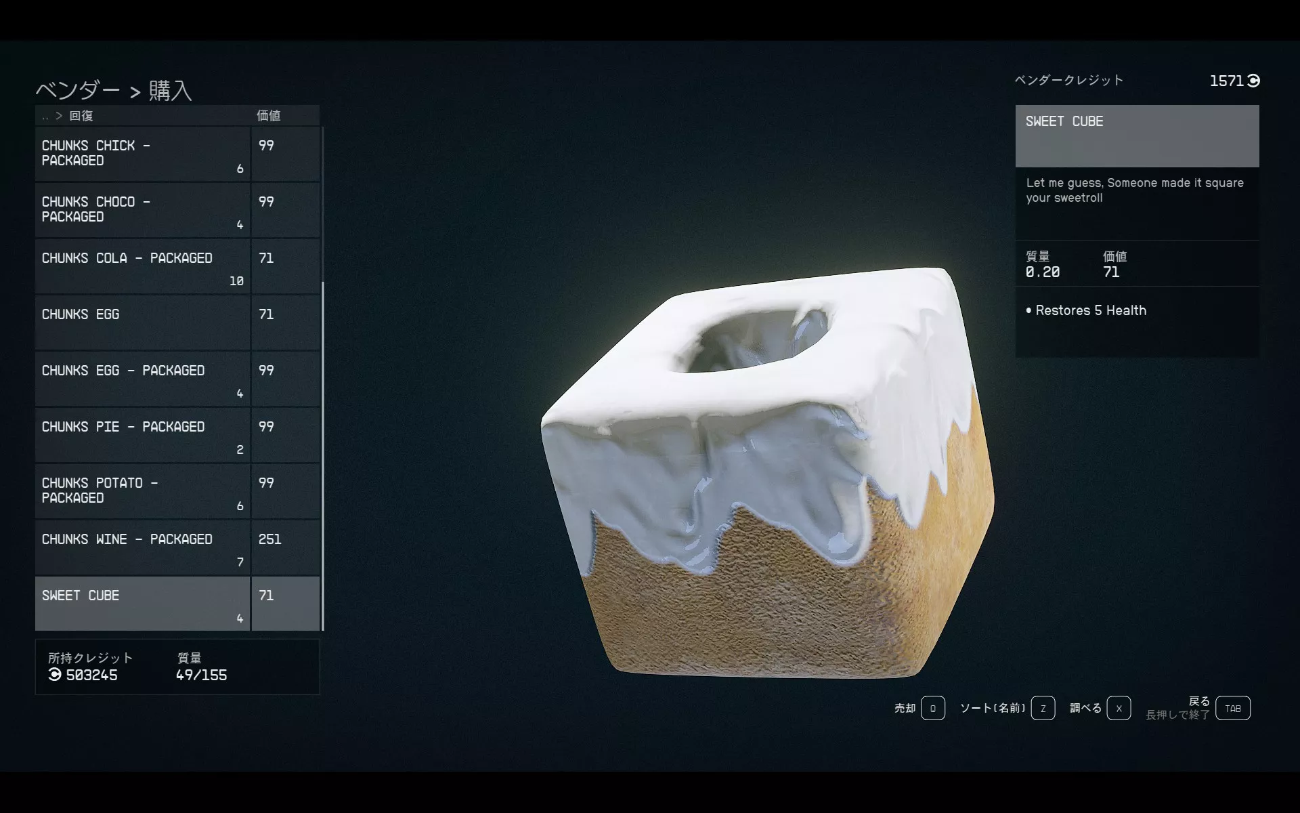Click the ベンダークレジット label
Image resolution: width=1300 pixels, height=813 pixels.
[1069, 80]
